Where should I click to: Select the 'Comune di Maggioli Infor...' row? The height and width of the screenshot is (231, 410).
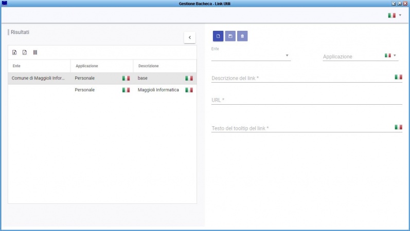point(39,78)
